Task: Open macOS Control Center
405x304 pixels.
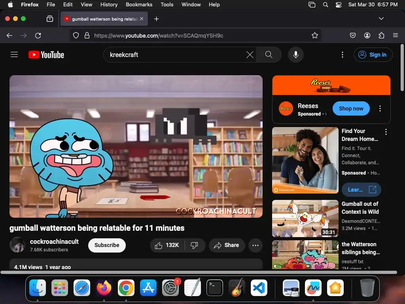Action: coord(339,5)
